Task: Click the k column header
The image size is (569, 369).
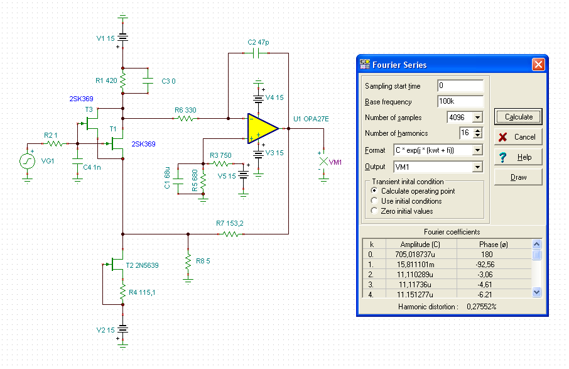Action: coord(374,245)
